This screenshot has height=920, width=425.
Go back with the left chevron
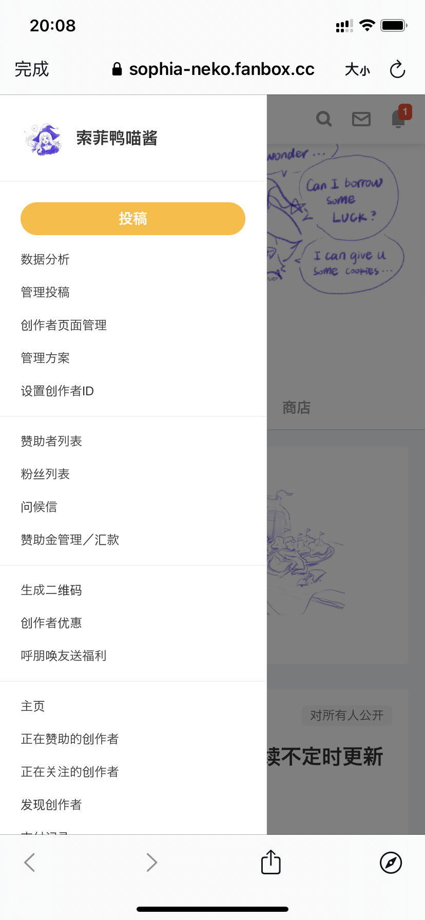pos(30,862)
